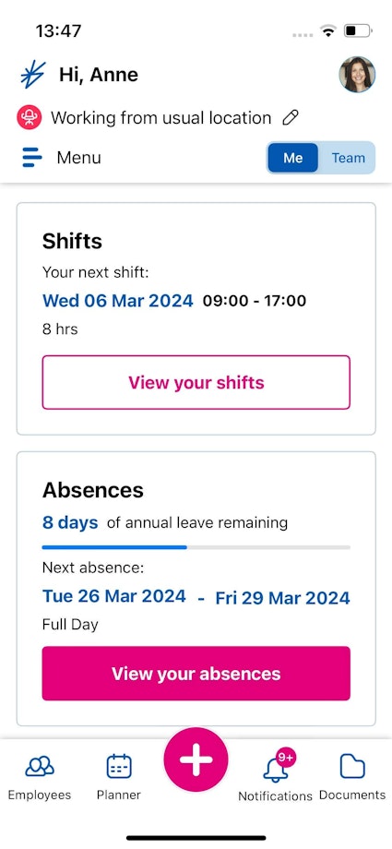Screen dimensions: 392x849
Task: Open Anne's profile photo avatar
Action: click(x=357, y=75)
